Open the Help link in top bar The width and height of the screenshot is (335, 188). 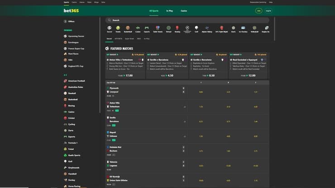click(x=271, y=2)
